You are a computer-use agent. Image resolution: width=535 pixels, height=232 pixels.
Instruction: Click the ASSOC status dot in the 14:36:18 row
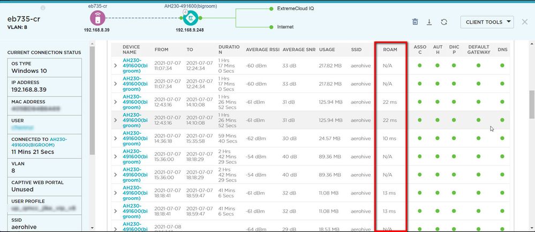pyautogui.click(x=420, y=138)
